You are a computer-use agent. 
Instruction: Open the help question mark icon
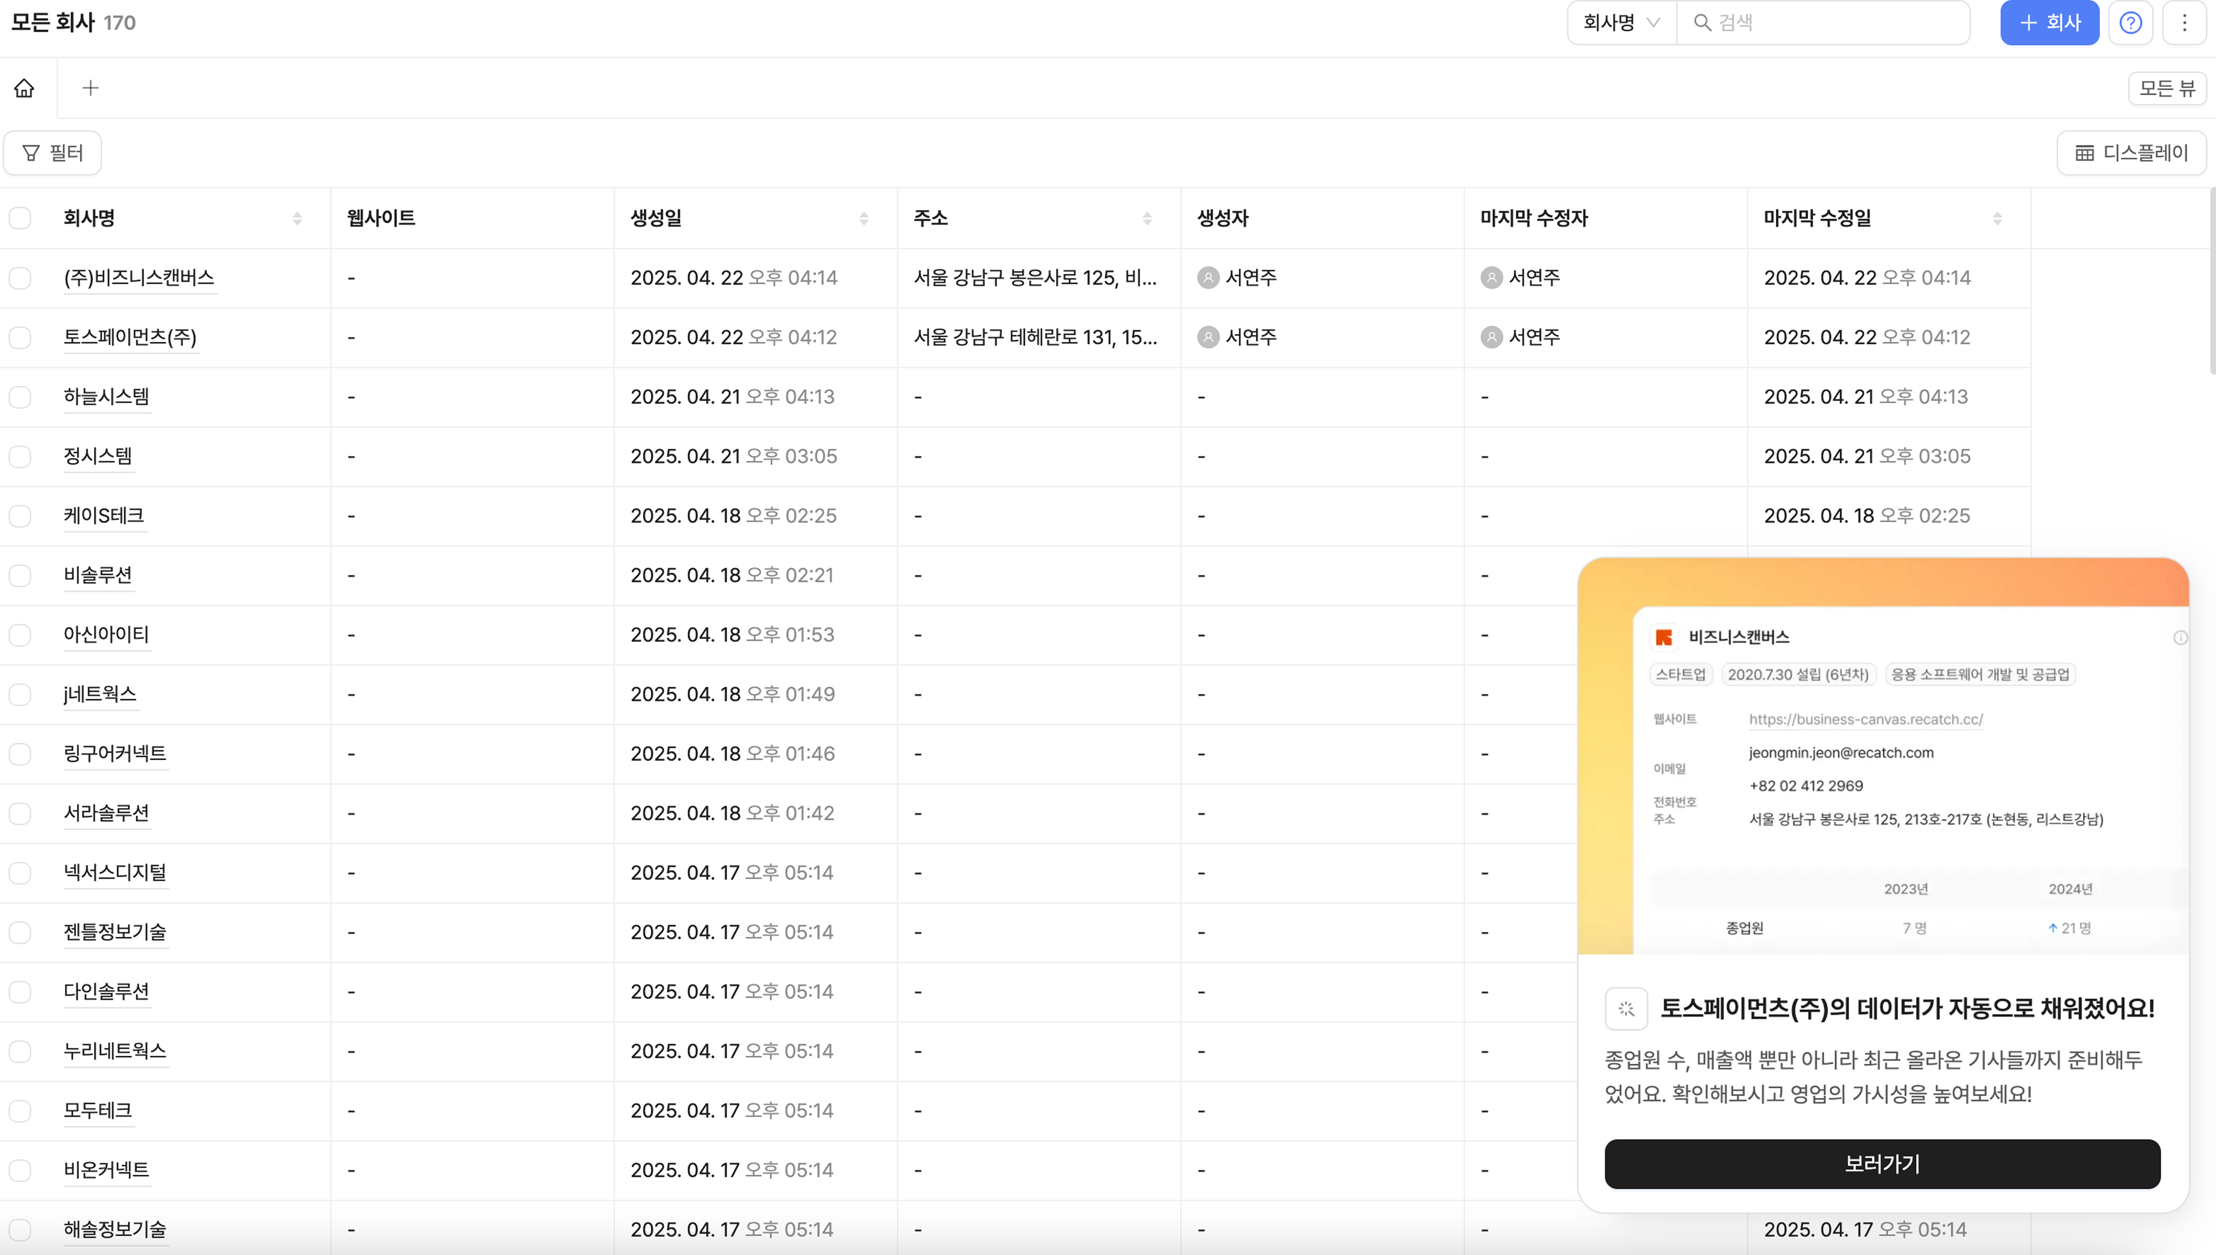pos(2130,22)
